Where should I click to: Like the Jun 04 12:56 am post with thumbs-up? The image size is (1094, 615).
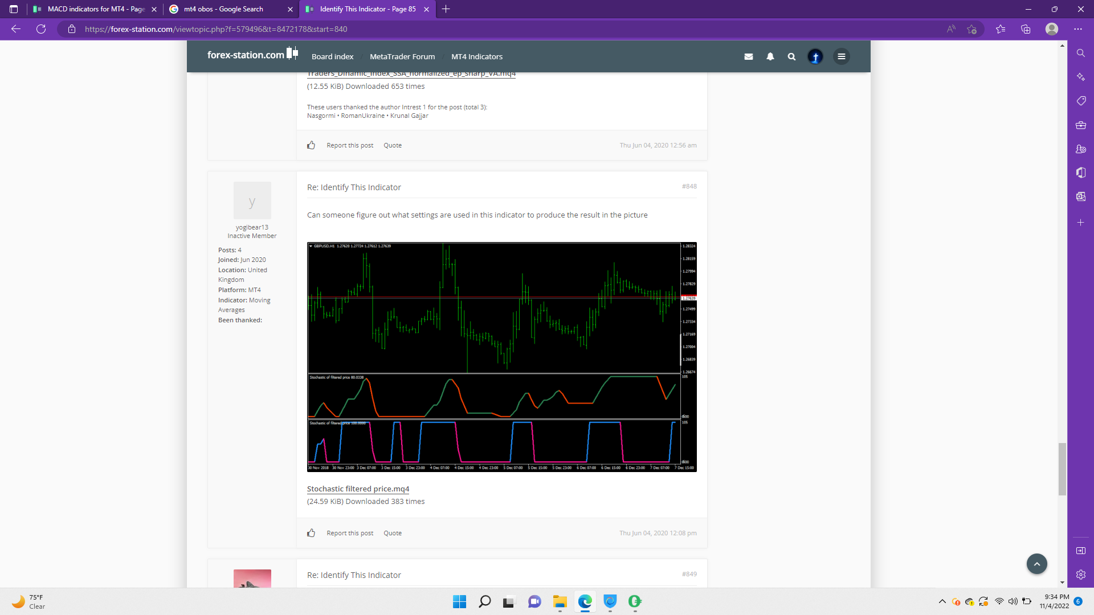tap(311, 145)
